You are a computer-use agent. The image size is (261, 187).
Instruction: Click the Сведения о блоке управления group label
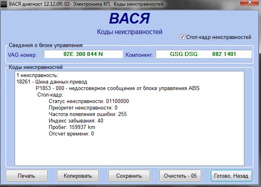[x=46, y=45]
